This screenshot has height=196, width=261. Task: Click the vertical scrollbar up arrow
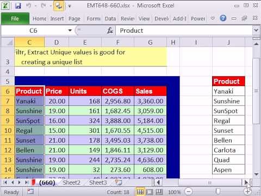(256, 44)
